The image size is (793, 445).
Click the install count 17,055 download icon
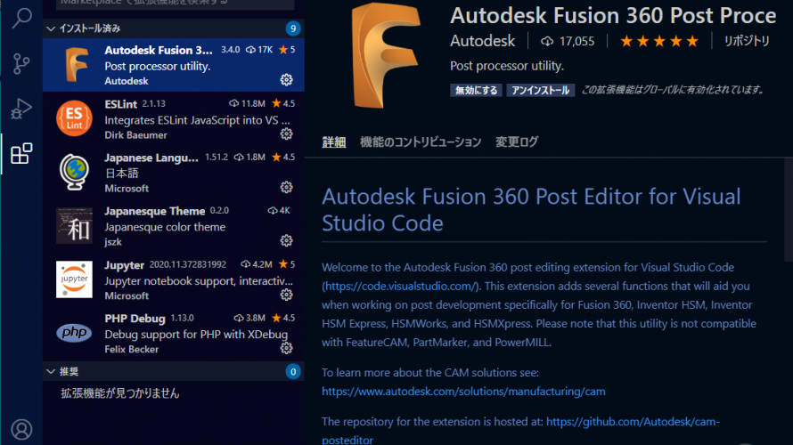click(x=547, y=42)
